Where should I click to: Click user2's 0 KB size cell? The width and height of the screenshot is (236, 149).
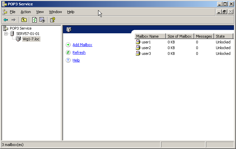[x=171, y=48]
